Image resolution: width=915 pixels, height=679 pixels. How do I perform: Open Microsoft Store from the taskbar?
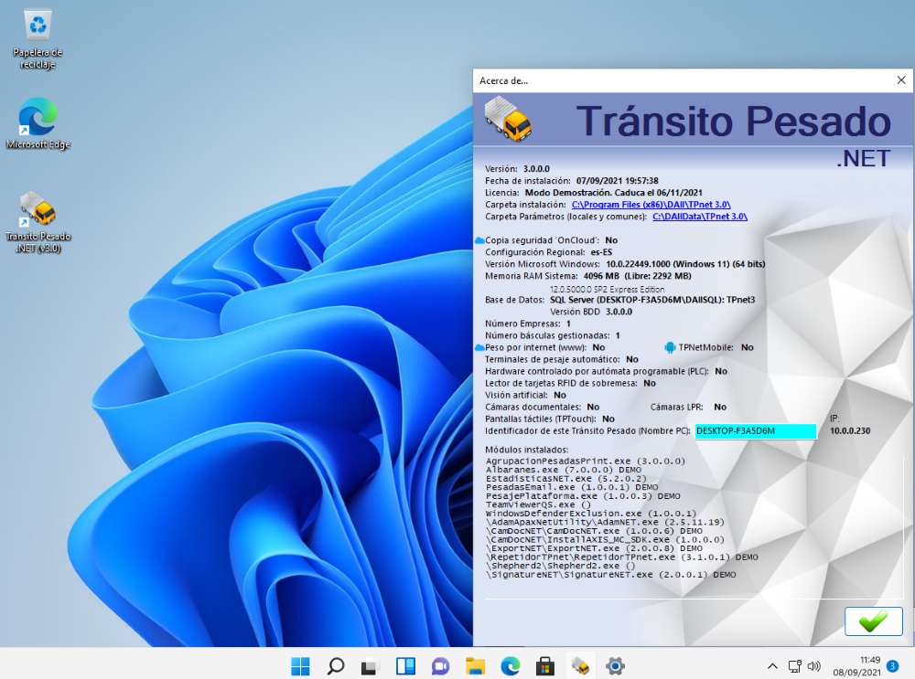click(x=545, y=665)
